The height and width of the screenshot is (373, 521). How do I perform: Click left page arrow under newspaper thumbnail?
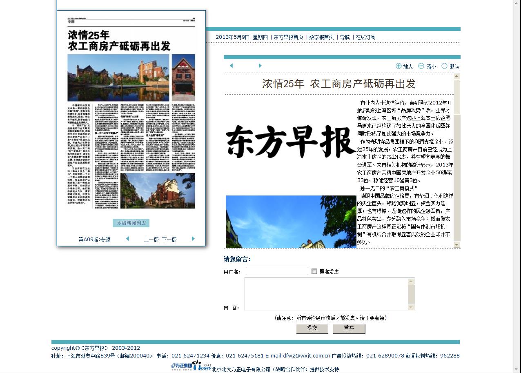(127, 239)
